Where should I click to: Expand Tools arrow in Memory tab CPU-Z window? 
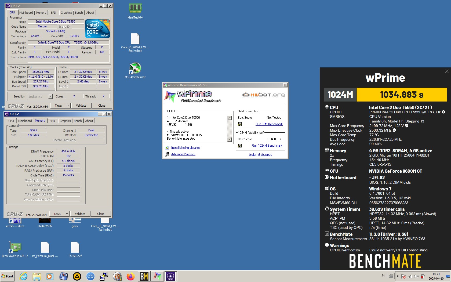tap(67, 214)
